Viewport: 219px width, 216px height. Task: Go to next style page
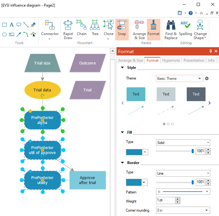tap(210, 103)
